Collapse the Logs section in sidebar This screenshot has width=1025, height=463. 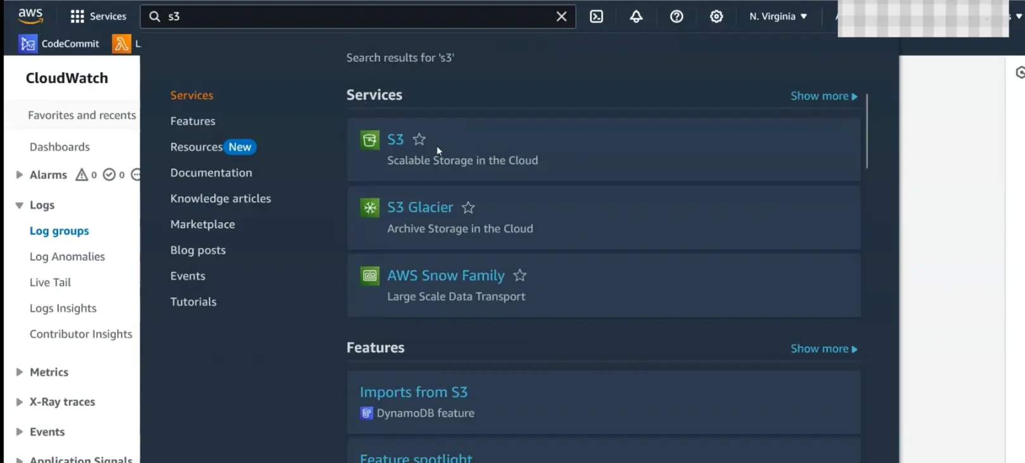[x=19, y=205]
